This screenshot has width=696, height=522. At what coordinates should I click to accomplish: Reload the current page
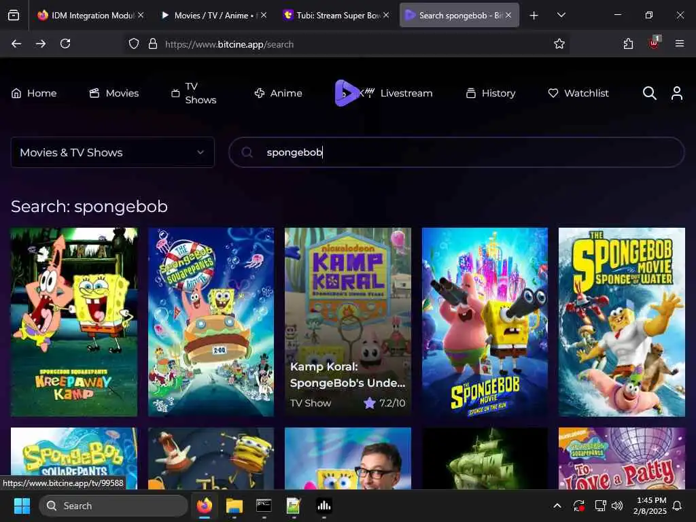coord(65,43)
